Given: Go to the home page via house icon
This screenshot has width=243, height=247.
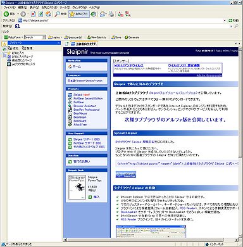Looking at the screenshot, I should tap(48, 14).
